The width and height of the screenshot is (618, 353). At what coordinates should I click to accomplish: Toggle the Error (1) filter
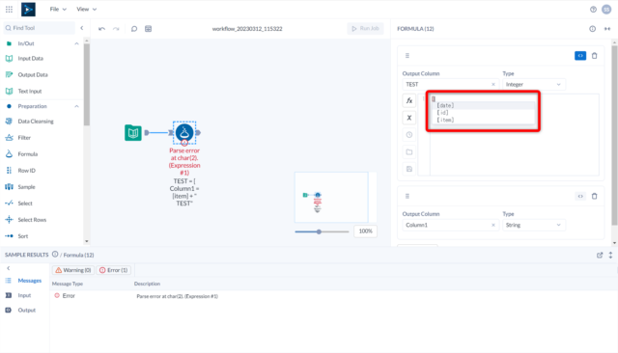point(114,270)
